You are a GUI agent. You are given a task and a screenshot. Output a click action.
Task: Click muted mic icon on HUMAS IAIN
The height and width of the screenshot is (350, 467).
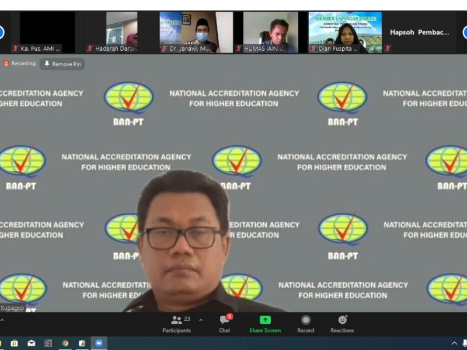[239, 48]
